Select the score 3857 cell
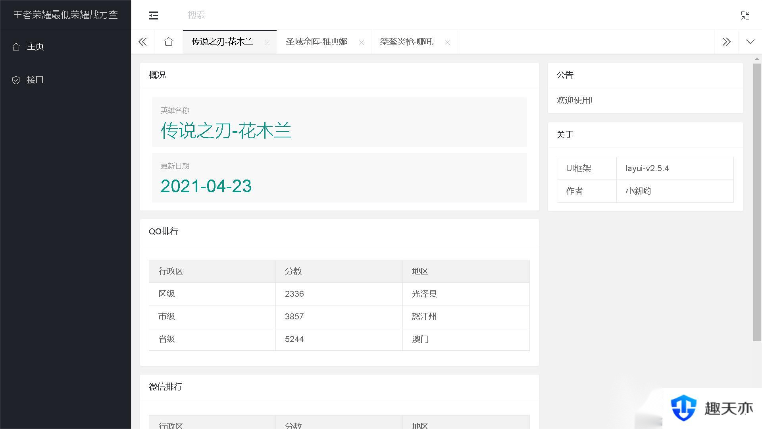The height and width of the screenshot is (429, 762). [x=339, y=317]
